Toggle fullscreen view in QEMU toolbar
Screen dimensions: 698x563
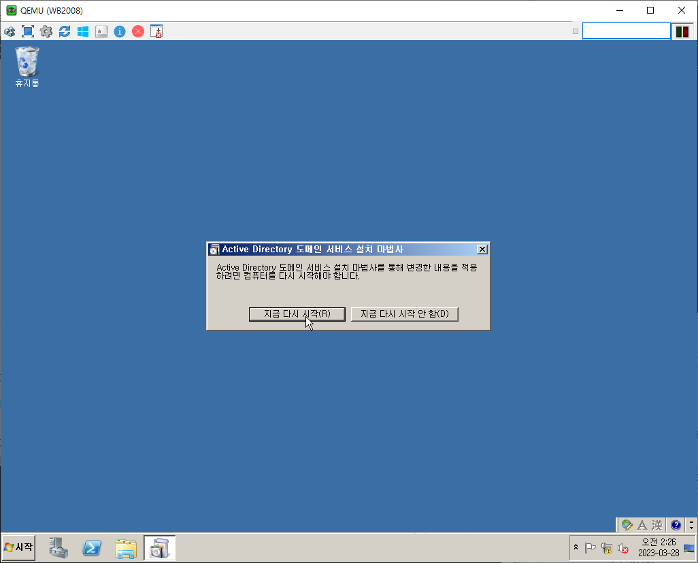coord(28,31)
